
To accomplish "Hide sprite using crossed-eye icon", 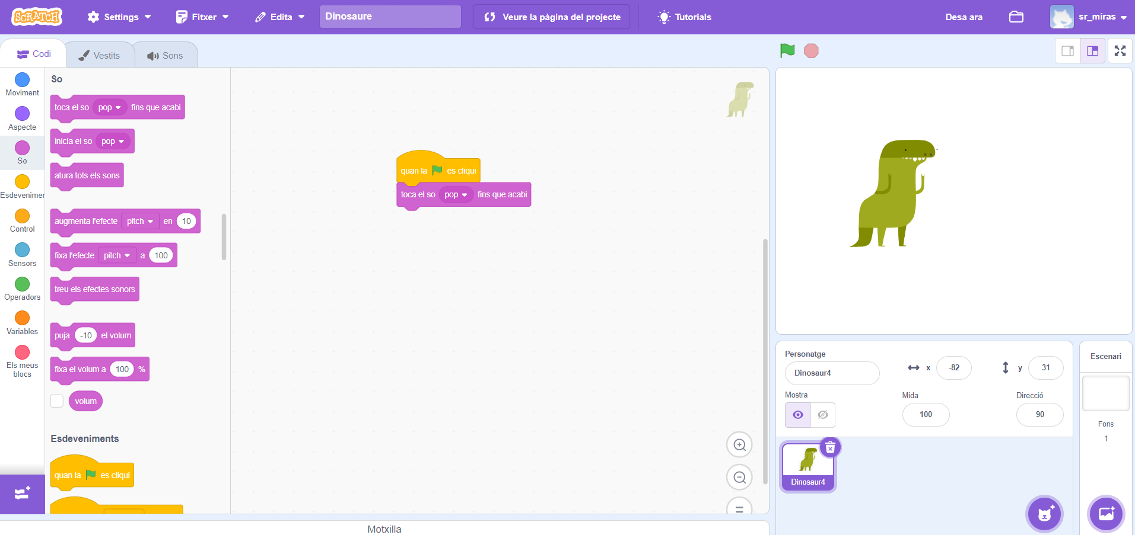I will click(823, 415).
